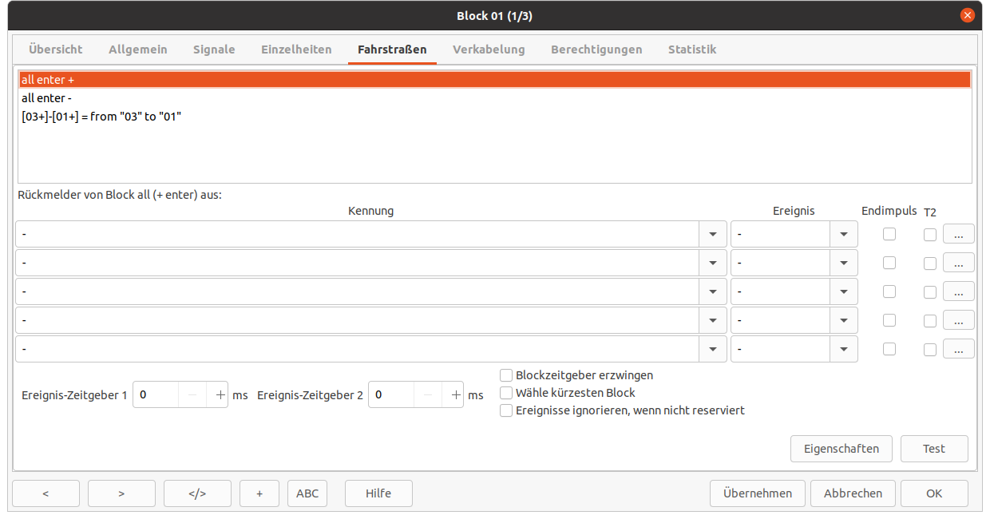Expand the first Kennung dropdown

712,234
